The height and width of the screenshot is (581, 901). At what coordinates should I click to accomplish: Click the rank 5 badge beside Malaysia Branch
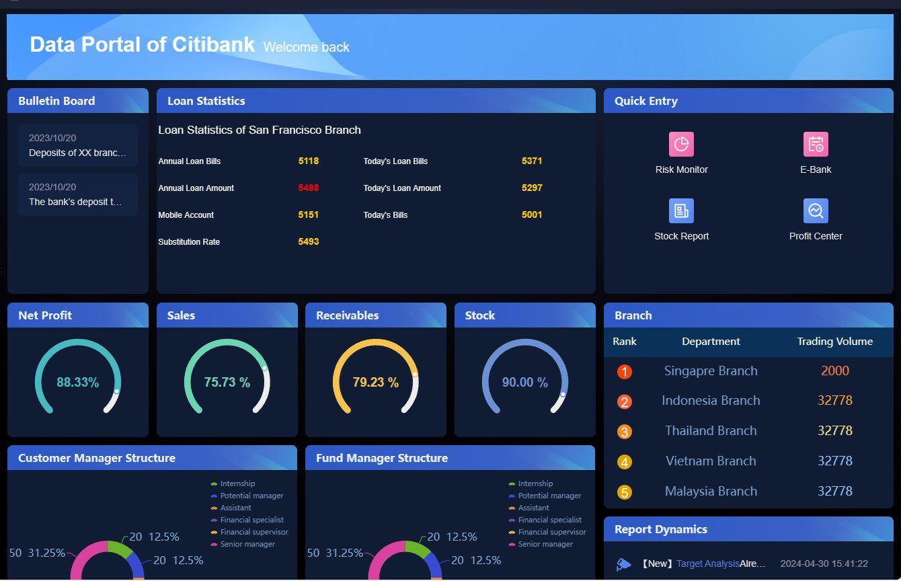pyautogui.click(x=625, y=492)
